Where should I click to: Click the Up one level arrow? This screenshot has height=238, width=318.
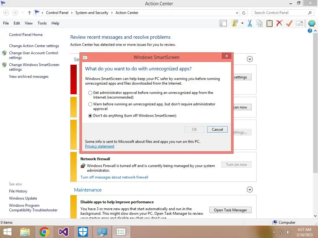[x=30, y=13]
